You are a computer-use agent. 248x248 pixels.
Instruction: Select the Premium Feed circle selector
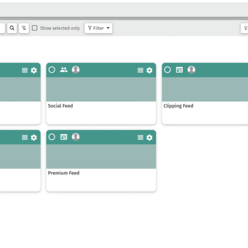coord(52,137)
